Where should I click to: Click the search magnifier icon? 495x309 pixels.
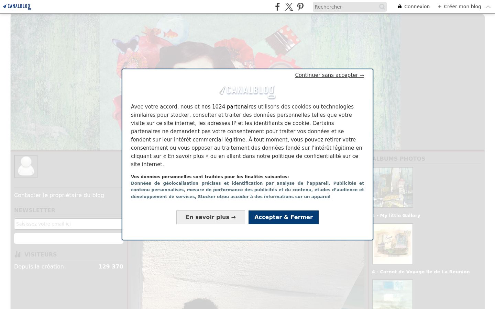(x=382, y=7)
